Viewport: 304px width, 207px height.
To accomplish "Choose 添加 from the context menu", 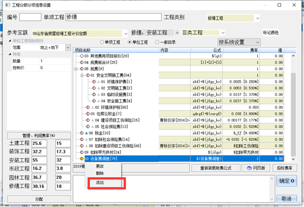I will point(100,182).
